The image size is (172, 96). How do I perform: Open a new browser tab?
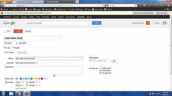[x=77, y=2]
